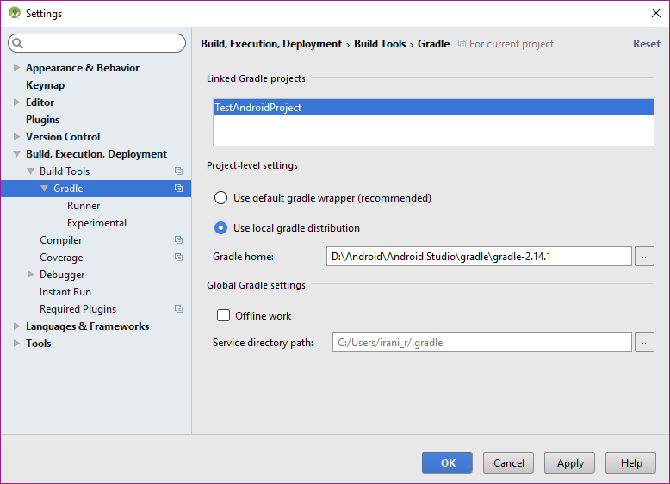
Task: Open the Plugins settings page
Action: (x=43, y=119)
